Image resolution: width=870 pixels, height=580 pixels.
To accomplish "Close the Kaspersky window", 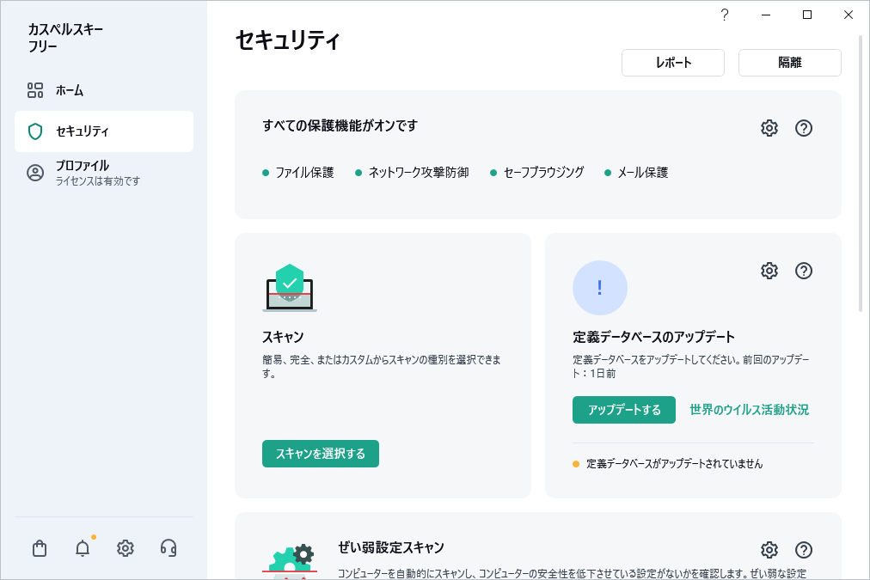I will pos(849,15).
